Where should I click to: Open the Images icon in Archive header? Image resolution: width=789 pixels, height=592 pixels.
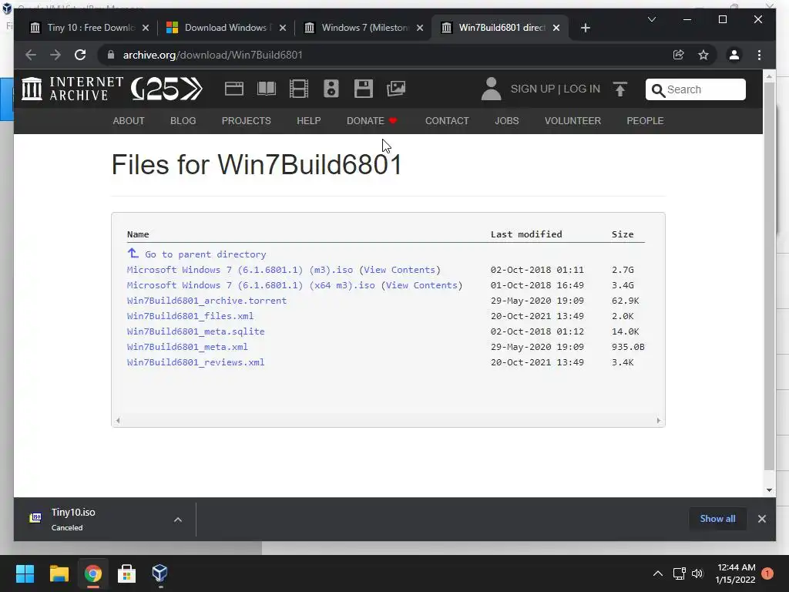coord(396,89)
